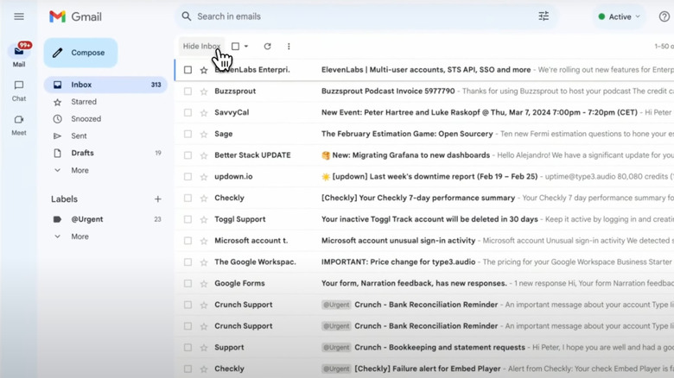The height and width of the screenshot is (378, 674).
Task: Open the Meet section in sidebar
Action: click(x=19, y=124)
